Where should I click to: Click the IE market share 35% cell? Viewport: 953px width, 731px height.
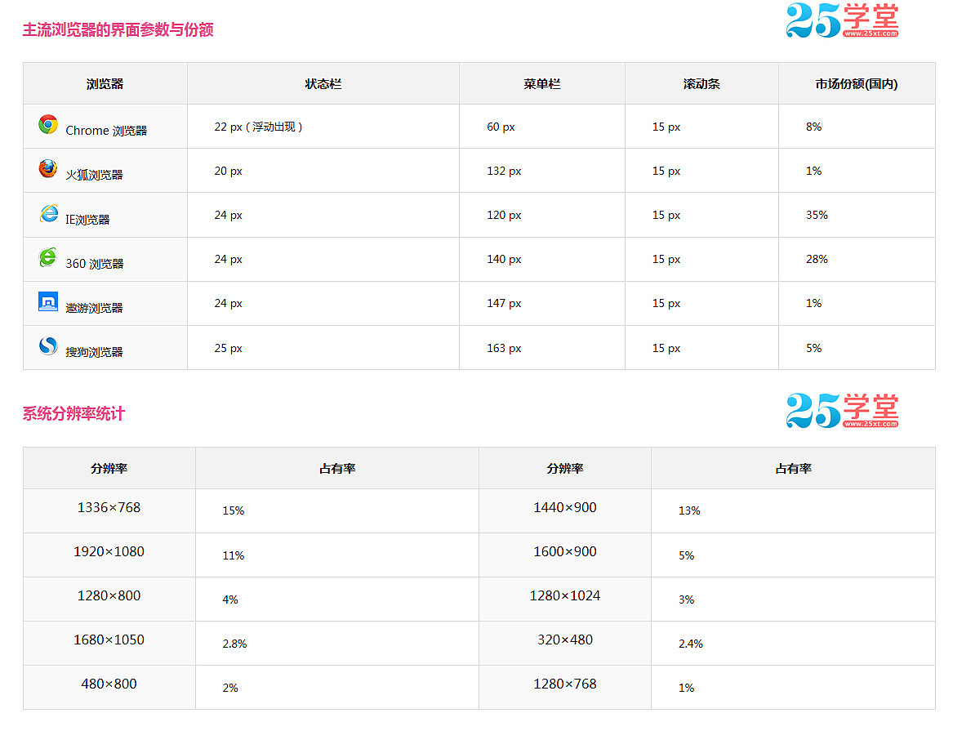click(817, 216)
